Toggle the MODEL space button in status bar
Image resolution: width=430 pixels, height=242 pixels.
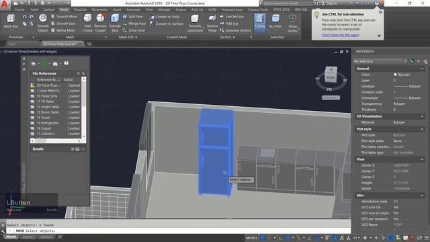[252, 237]
